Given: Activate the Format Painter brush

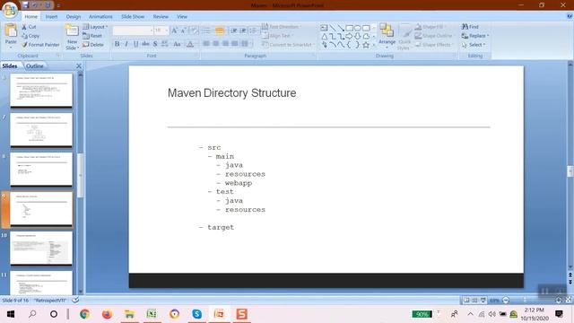Looking at the screenshot, I should (24, 45).
